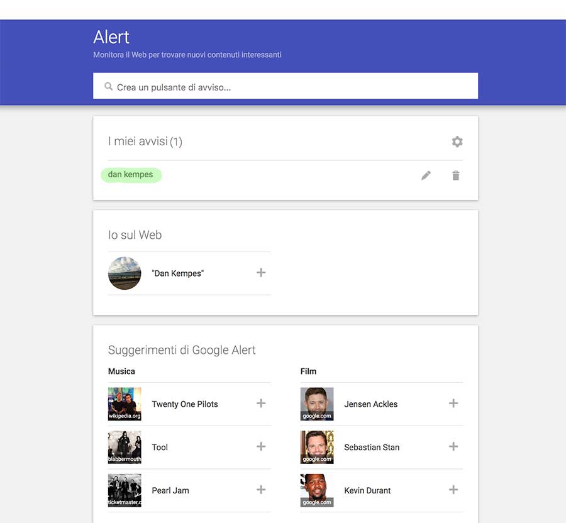Click the Twenty One Pilots label
Image resolution: width=566 pixels, height=523 pixels.
click(x=185, y=404)
